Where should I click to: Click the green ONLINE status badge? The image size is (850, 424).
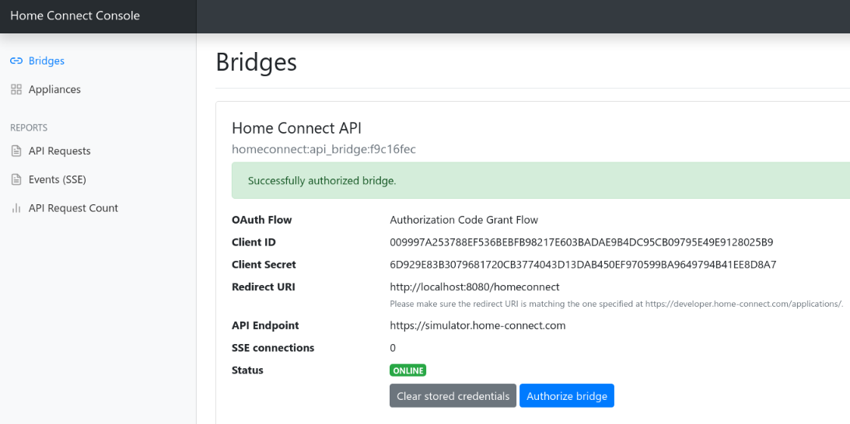(408, 370)
